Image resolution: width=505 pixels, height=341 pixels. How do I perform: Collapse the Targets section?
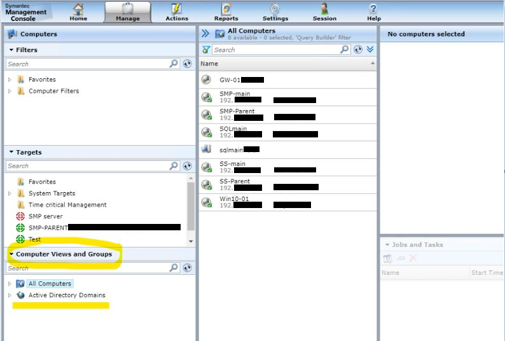tap(11, 152)
